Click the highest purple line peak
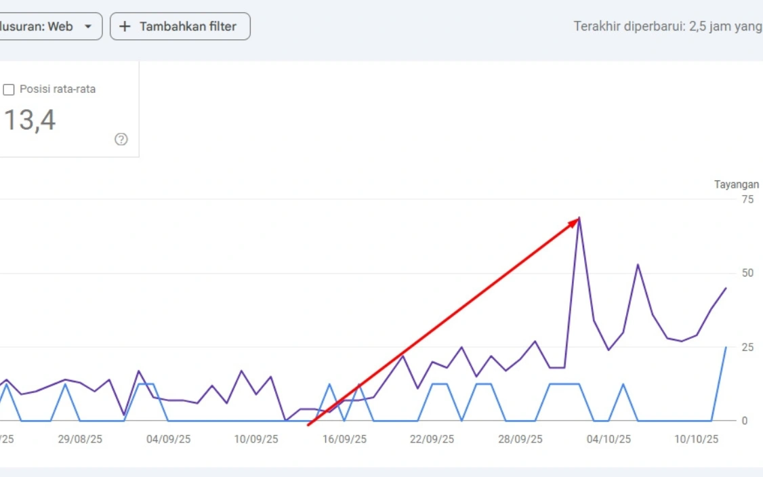Viewport: 763px width, 477px height. [579, 218]
